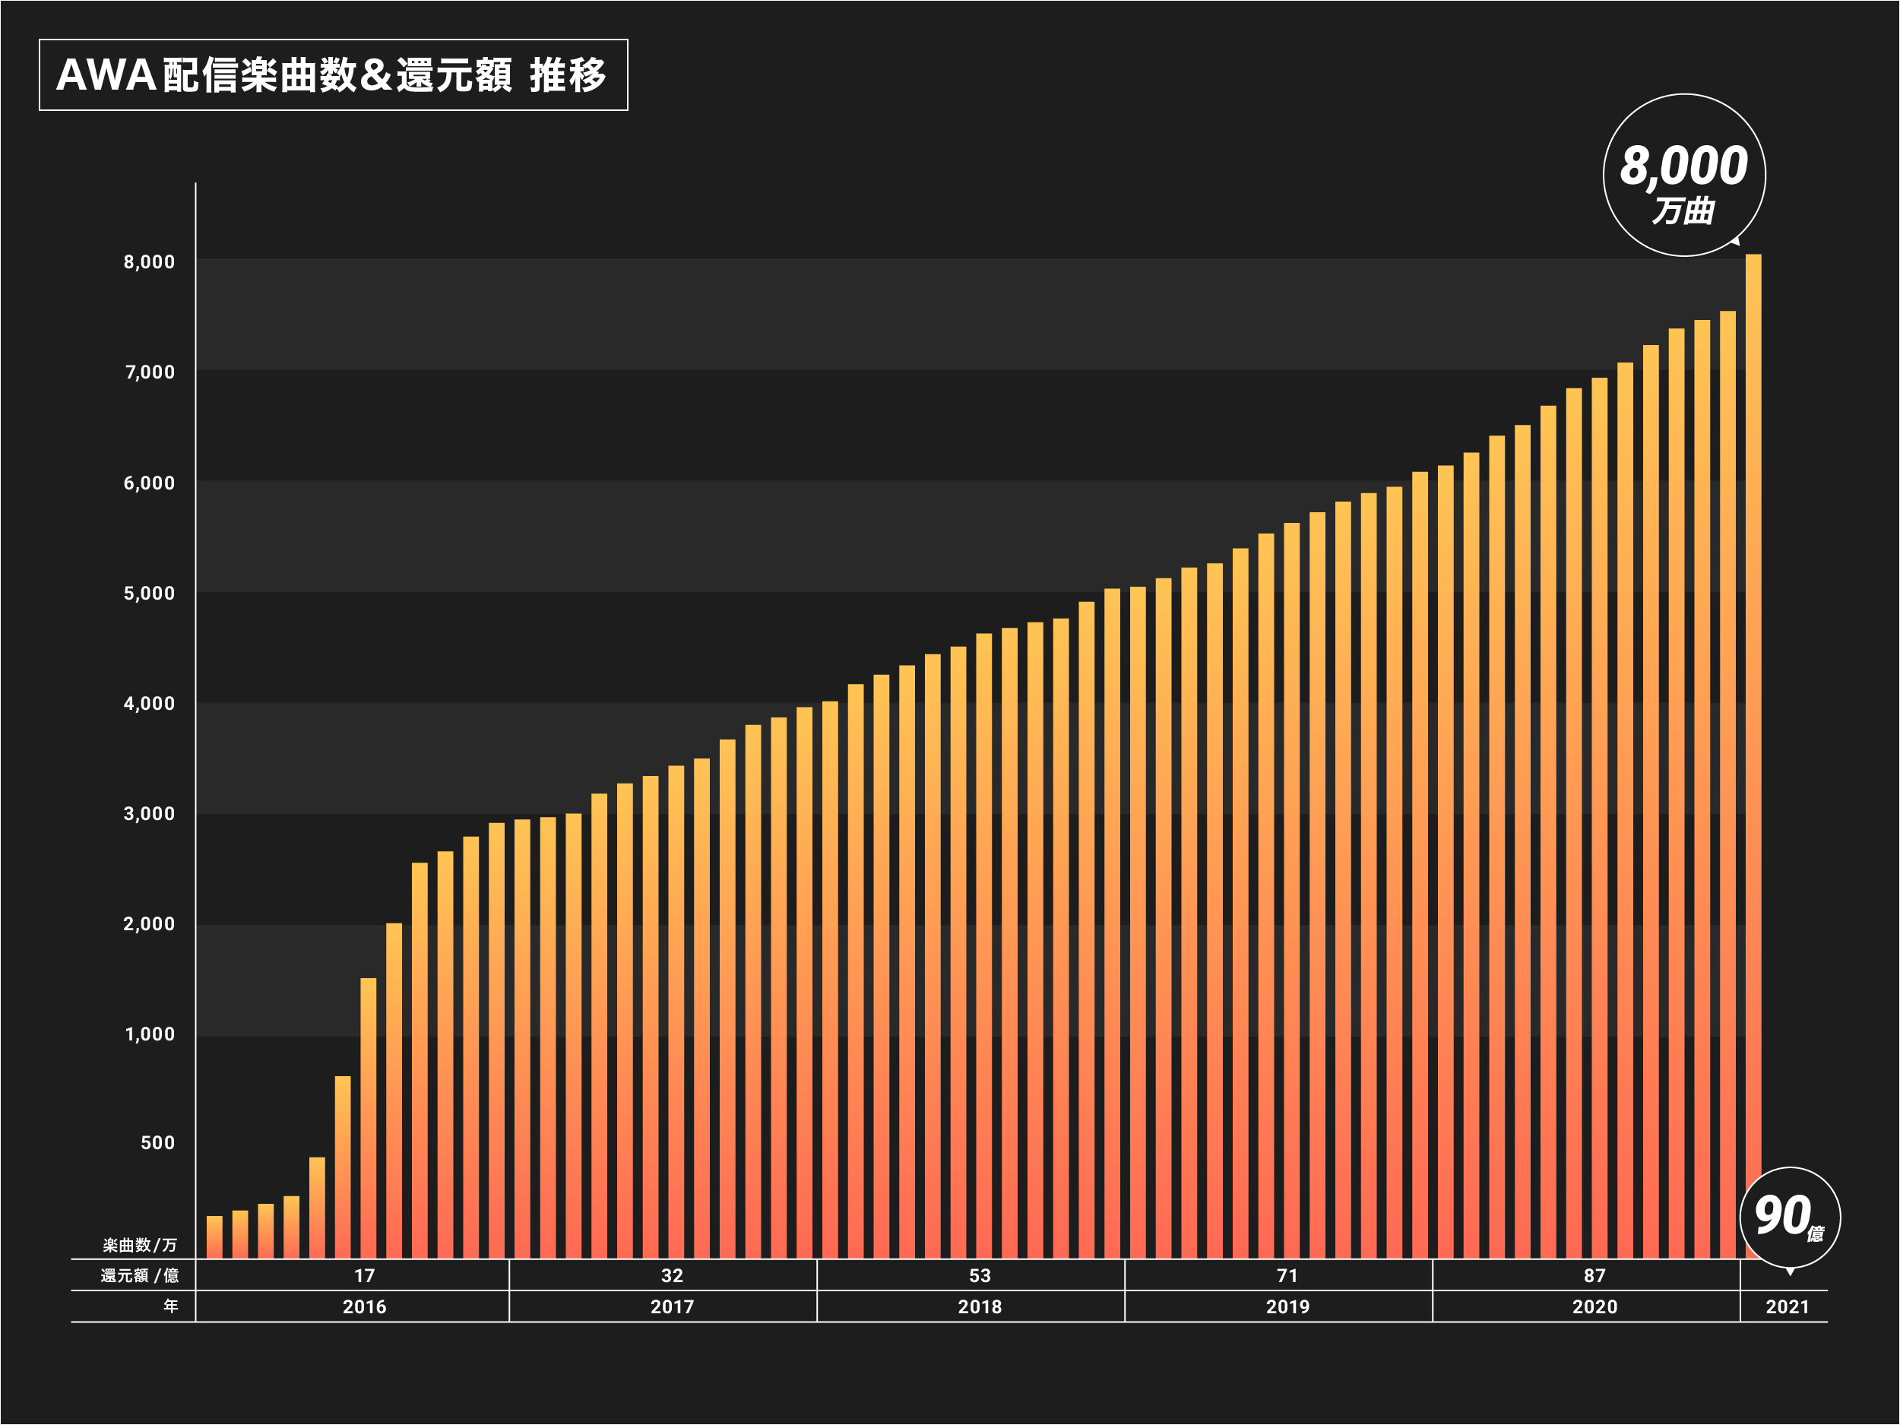This screenshot has width=1900, height=1425.
Task: Click the 8,000 y-axis label
Action: point(149,262)
